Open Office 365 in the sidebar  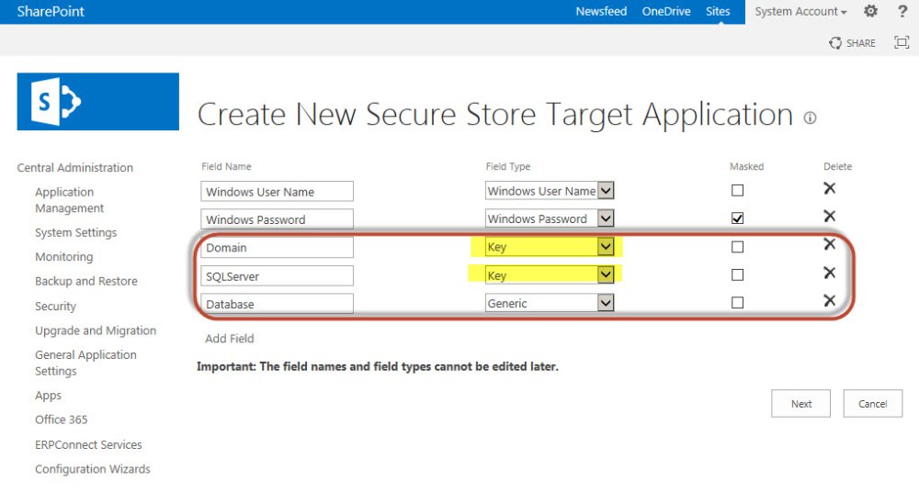click(x=61, y=420)
